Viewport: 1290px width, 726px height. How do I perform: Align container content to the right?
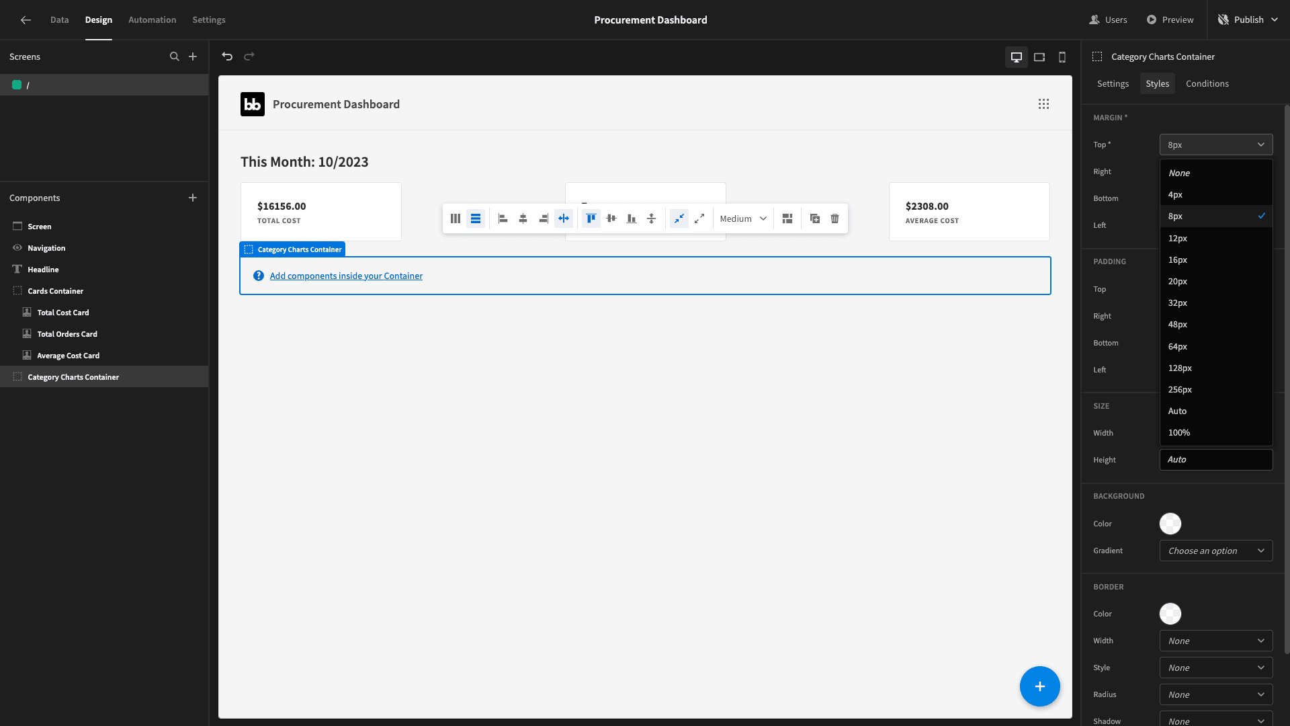click(x=543, y=218)
